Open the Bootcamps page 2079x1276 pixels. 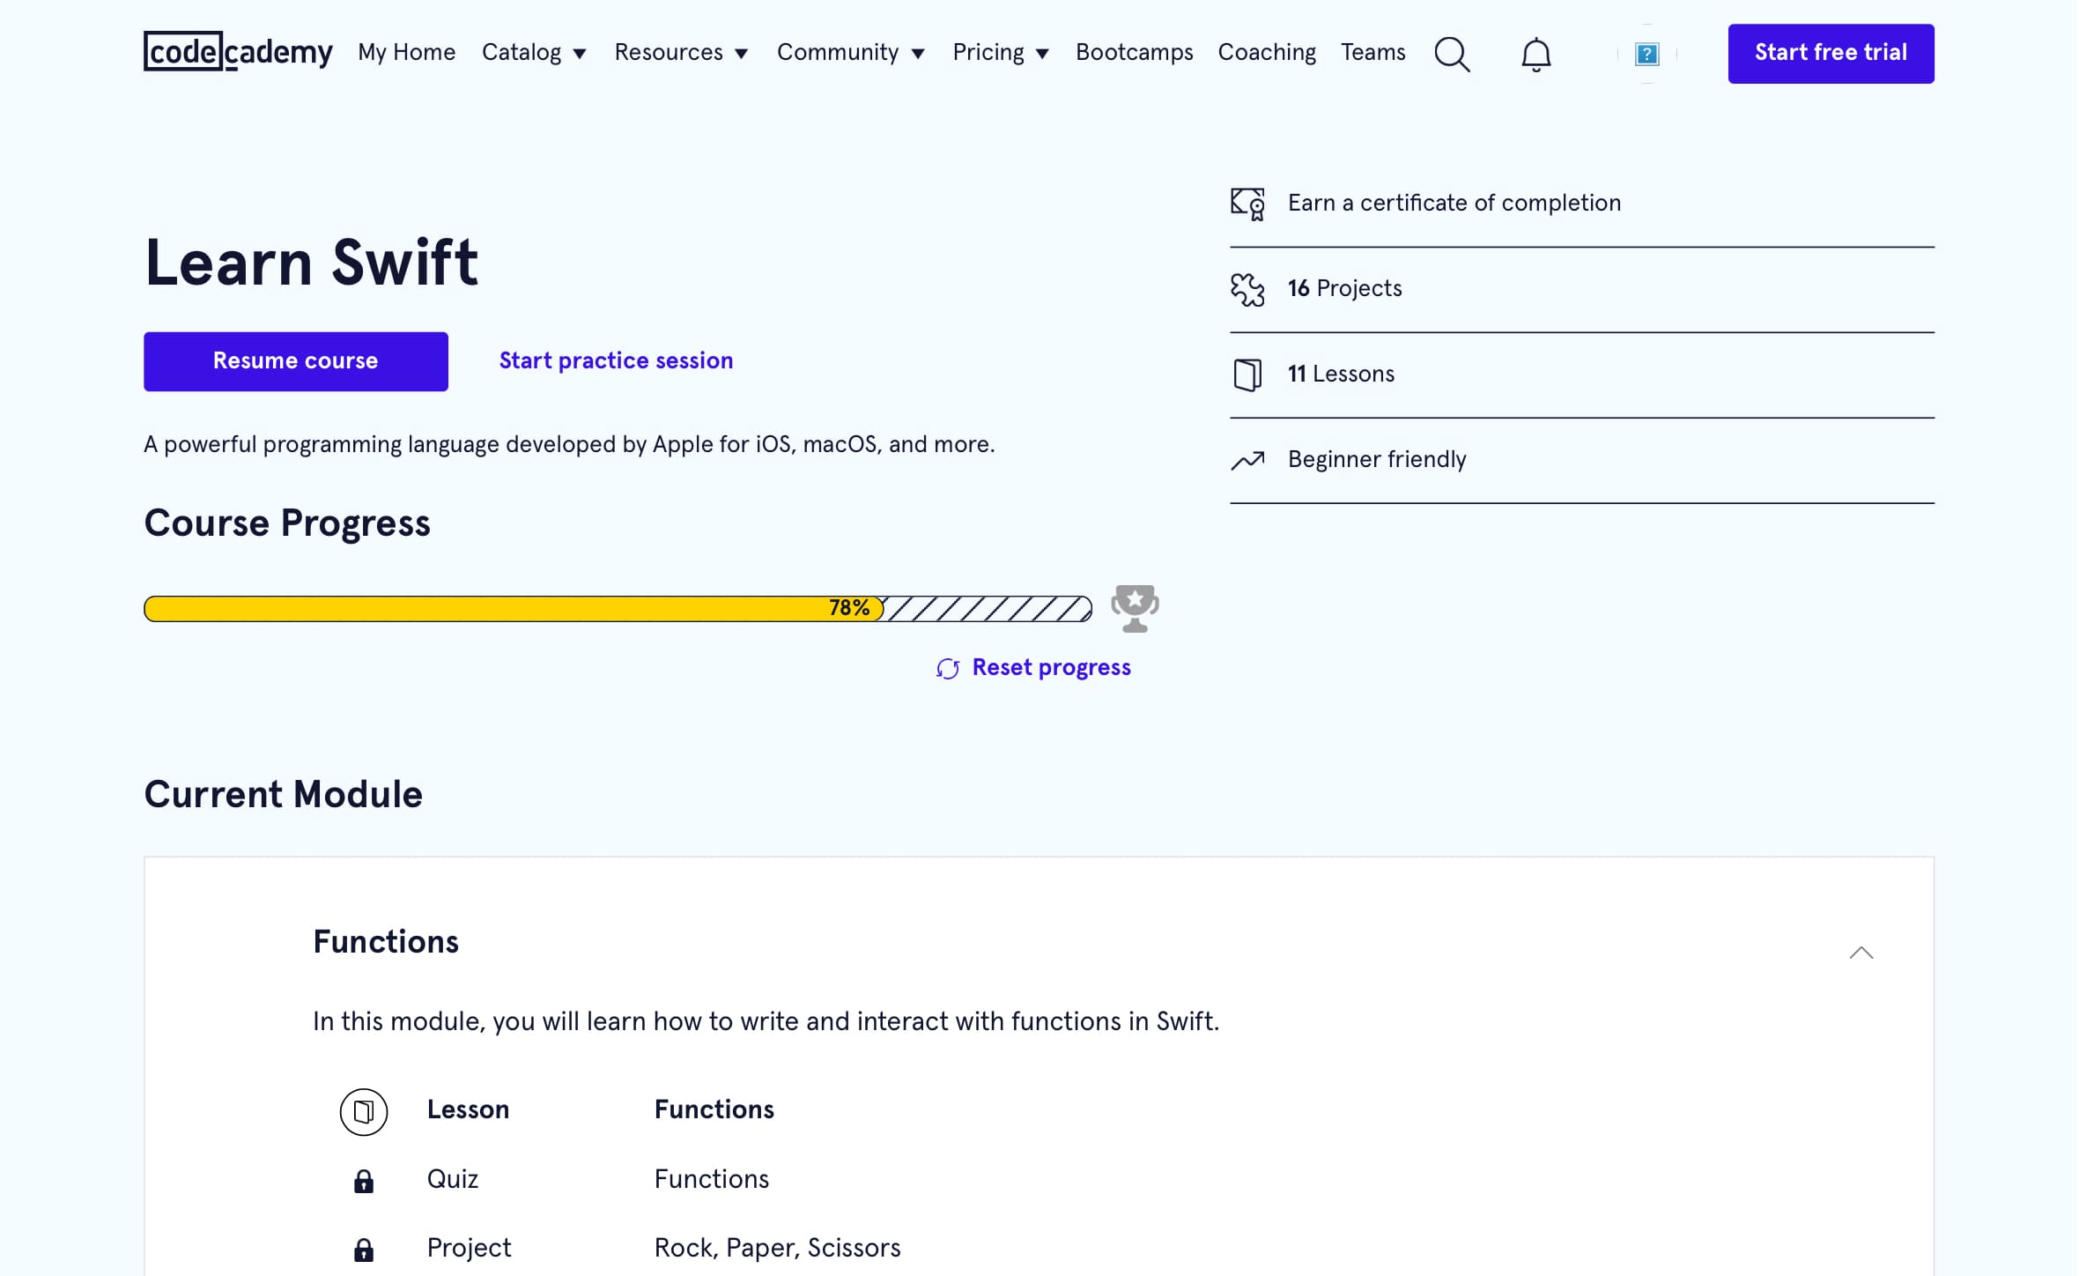pos(1134,53)
